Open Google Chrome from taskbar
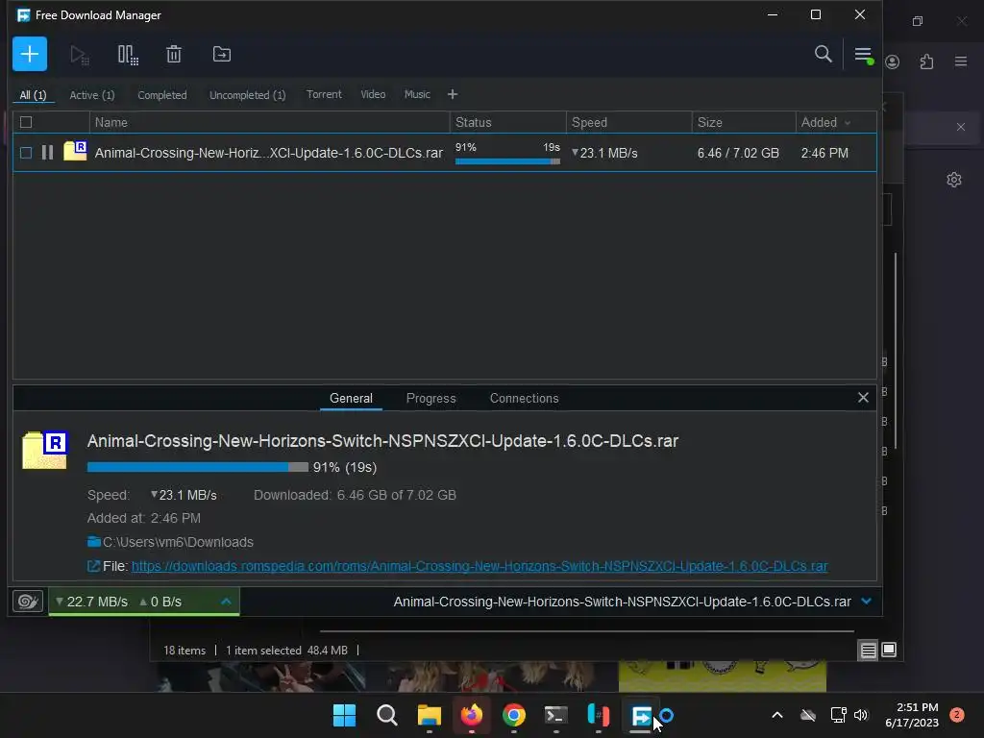Viewport: 984px width, 738px height. [513, 715]
